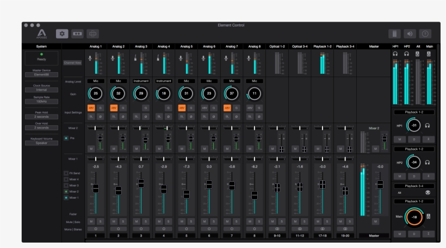Enable 48V phantom power on Analog 6
This screenshot has height=248, width=446.
coord(205,108)
